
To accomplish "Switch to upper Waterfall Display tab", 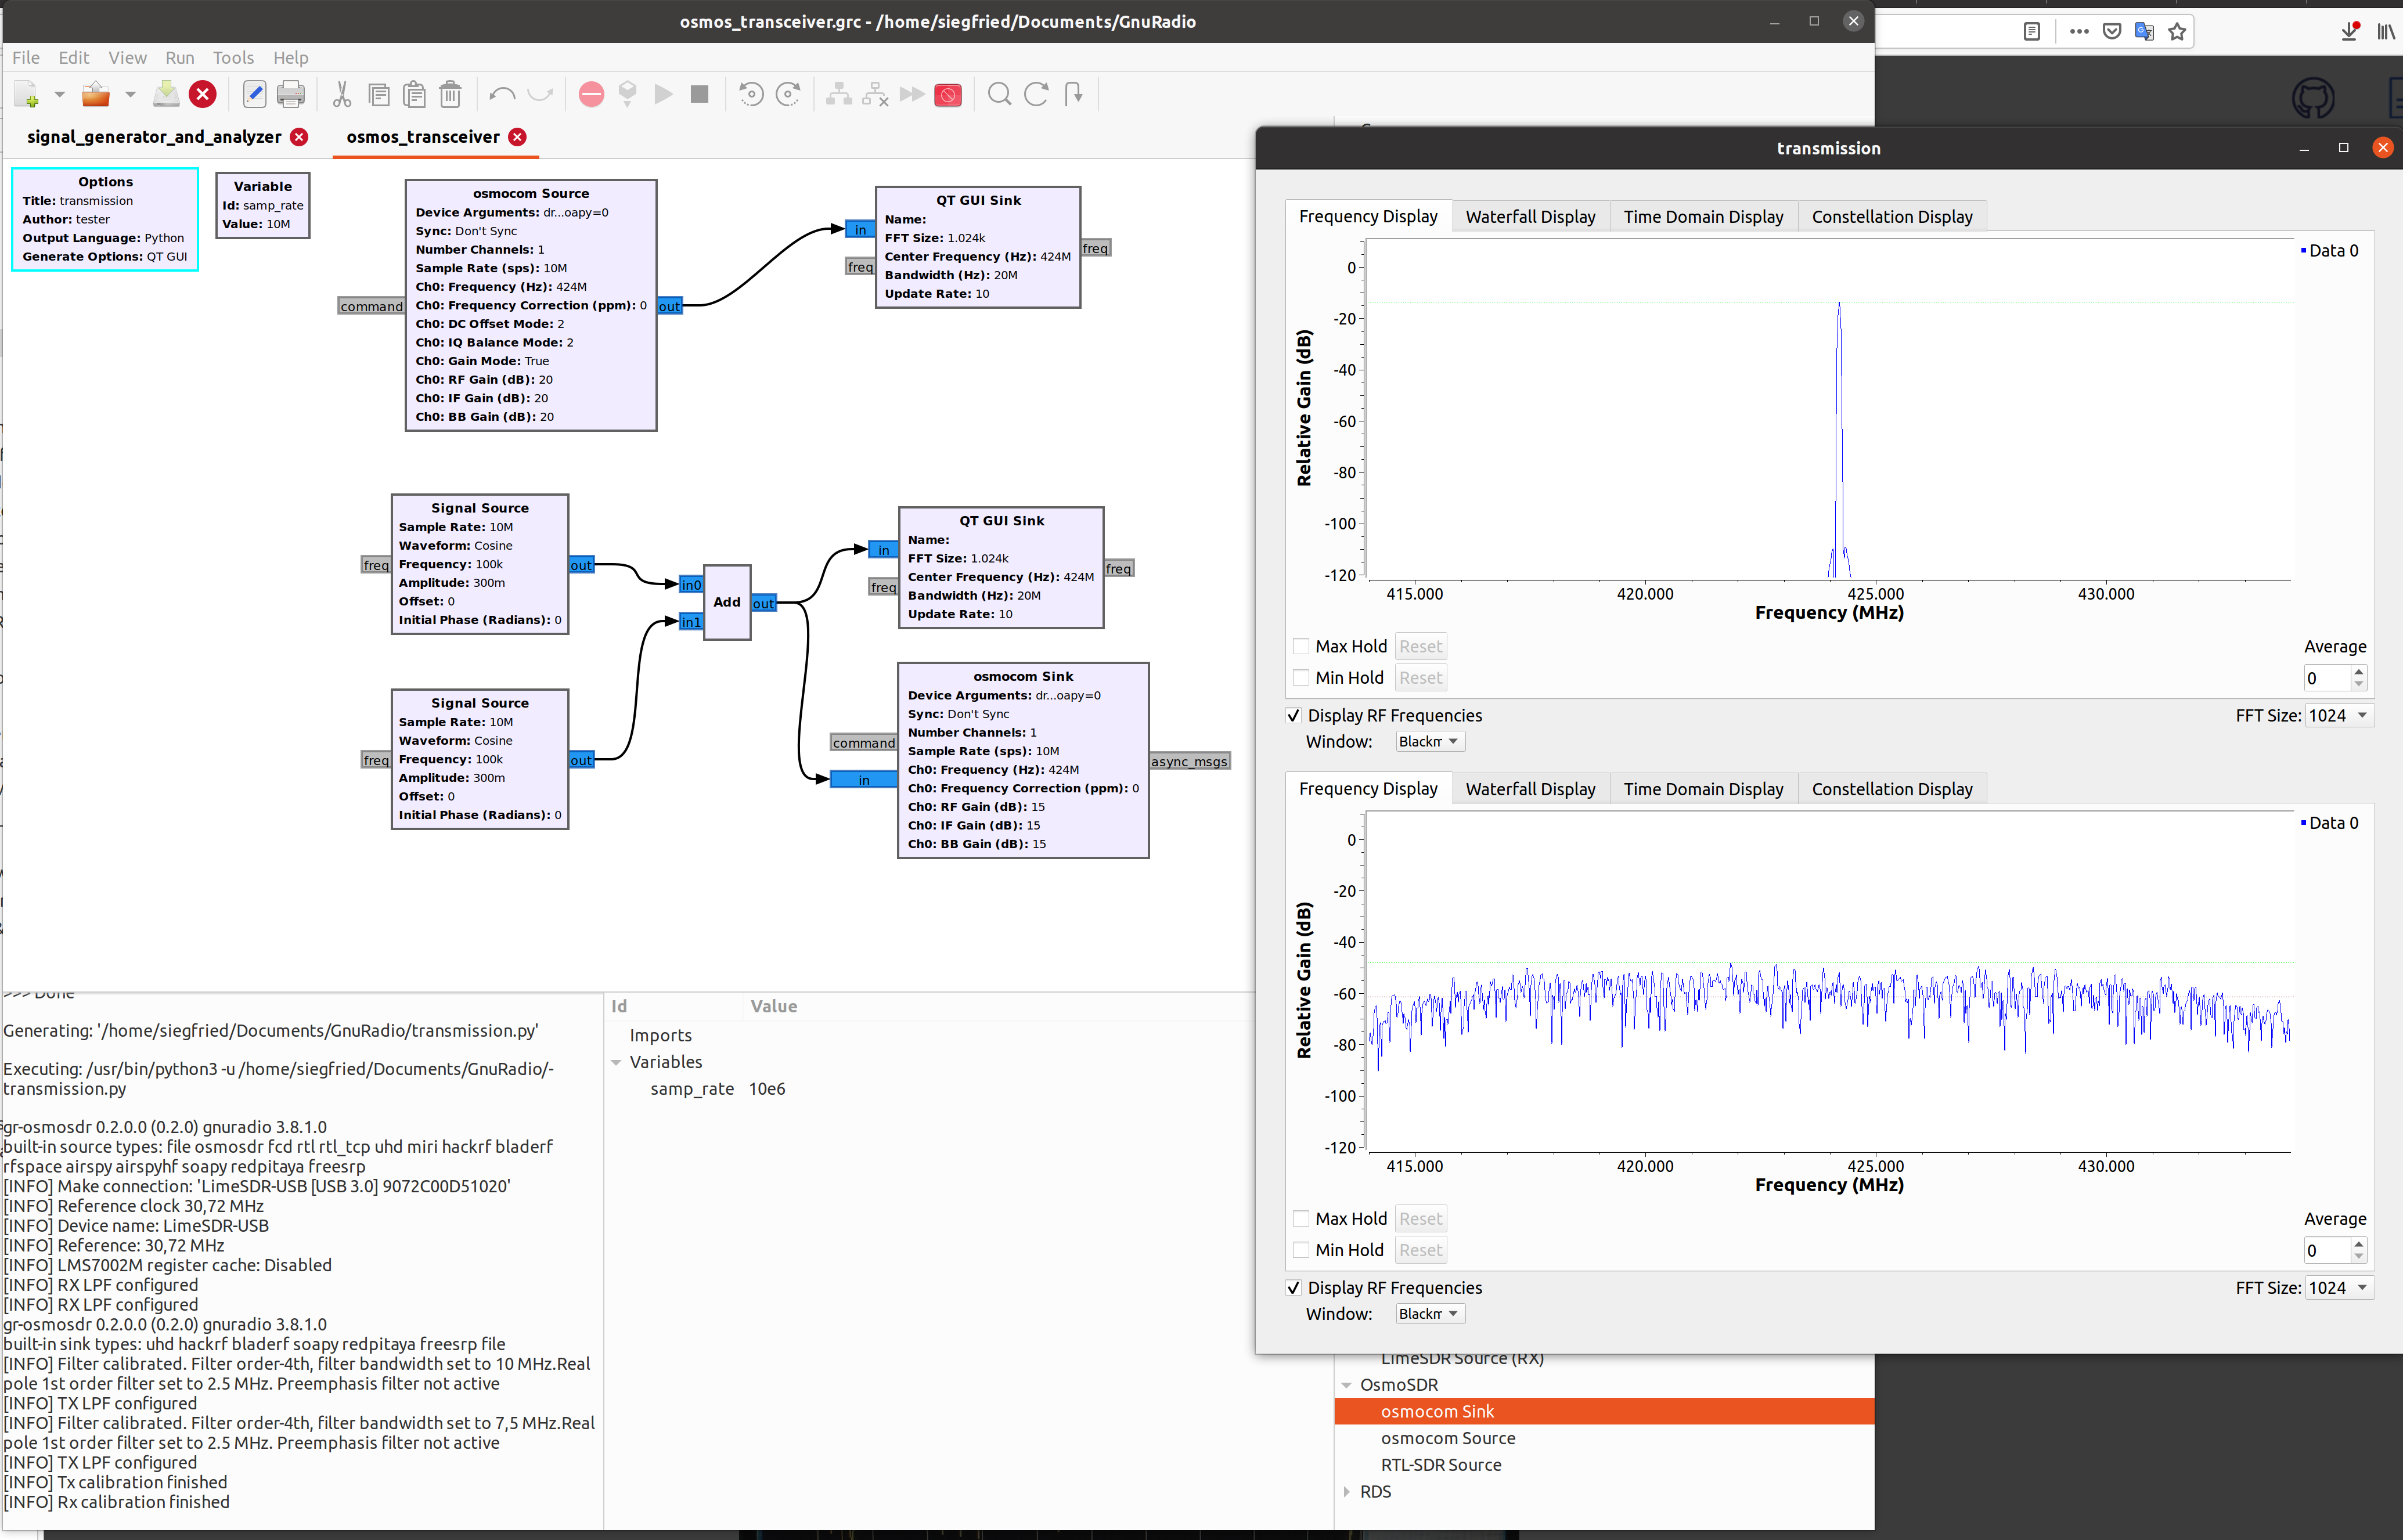I will tap(1530, 217).
